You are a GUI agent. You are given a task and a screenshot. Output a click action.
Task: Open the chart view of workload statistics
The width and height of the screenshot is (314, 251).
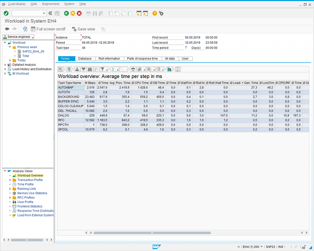(169, 69)
